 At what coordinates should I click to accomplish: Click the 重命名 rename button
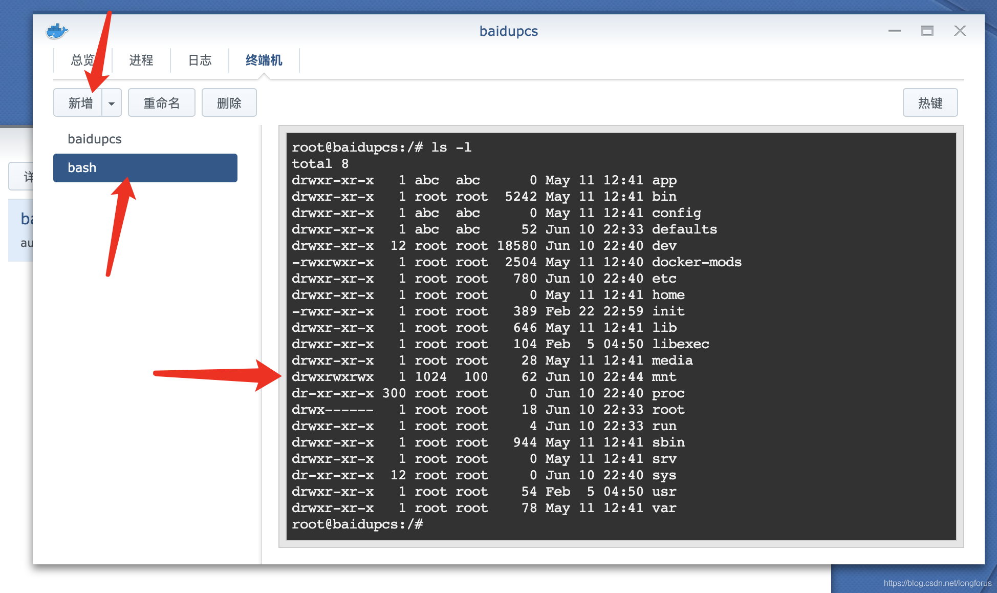click(161, 103)
